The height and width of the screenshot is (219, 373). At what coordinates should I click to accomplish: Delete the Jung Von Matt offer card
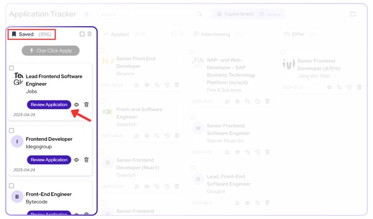359,87
